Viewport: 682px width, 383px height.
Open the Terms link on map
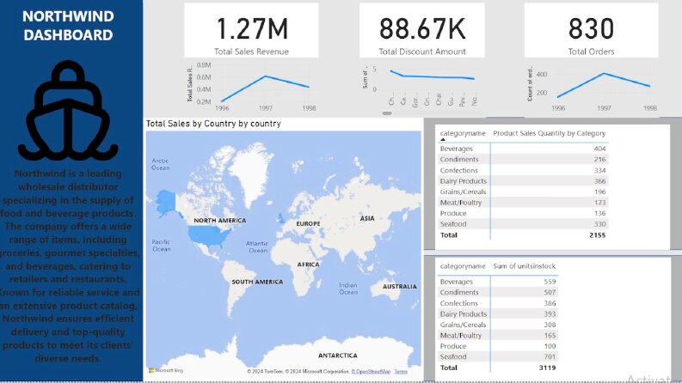401,371
